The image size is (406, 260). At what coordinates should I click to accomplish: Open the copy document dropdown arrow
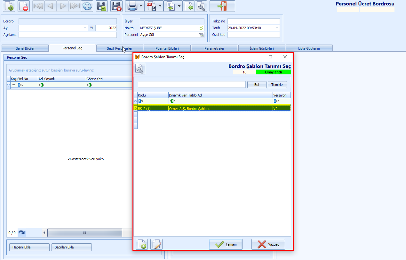point(180,6)
